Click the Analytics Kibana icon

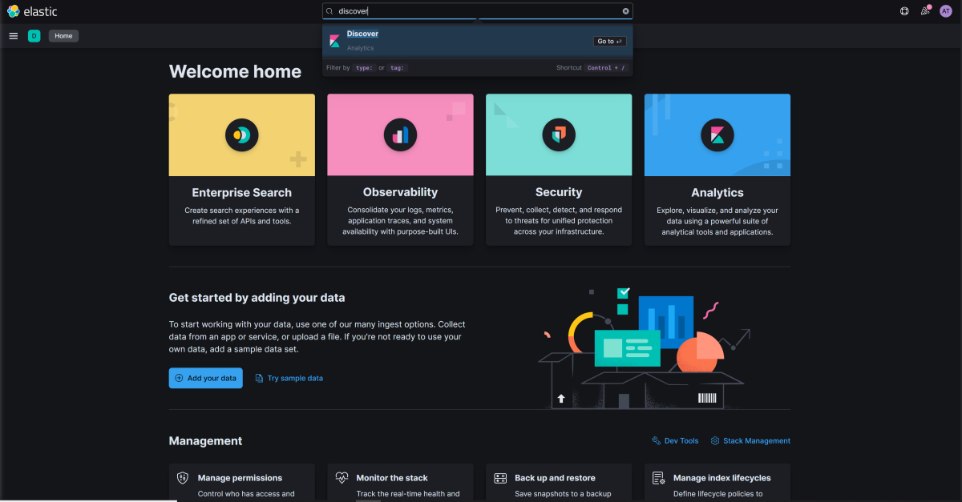point(717,135)
